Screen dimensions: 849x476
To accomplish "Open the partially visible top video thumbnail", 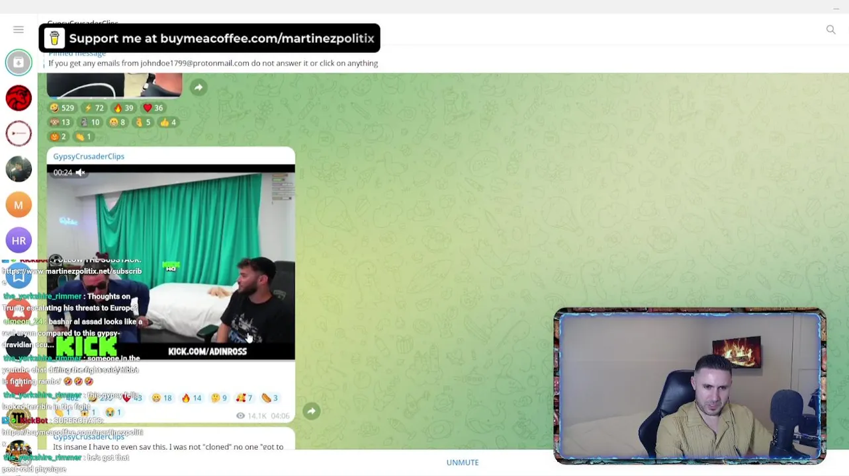I will pos(114,85).
